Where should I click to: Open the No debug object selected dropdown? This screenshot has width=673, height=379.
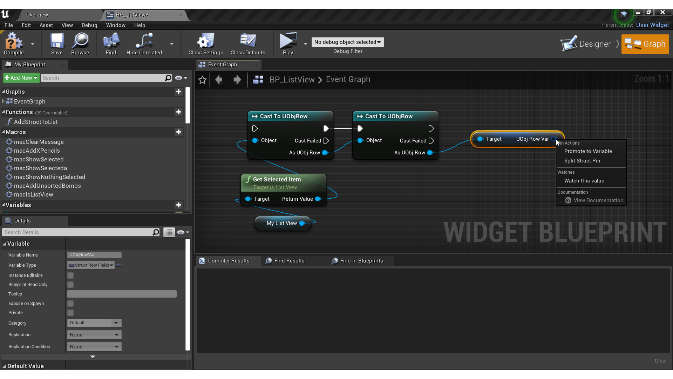[347, 42]
